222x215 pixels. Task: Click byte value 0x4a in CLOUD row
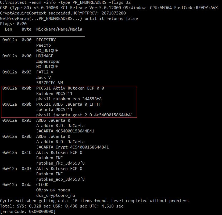(27, 185)
